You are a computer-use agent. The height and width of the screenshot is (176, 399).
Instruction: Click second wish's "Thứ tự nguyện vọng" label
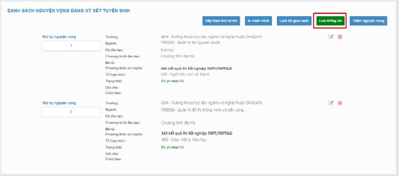[59, 103]
